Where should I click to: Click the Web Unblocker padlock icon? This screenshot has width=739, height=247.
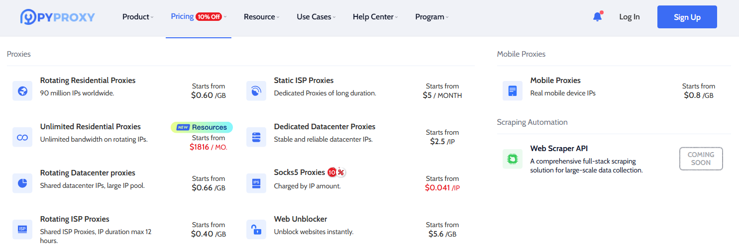(x=256, y=229)
